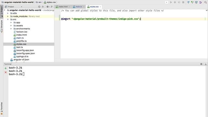
Task: Click the Revert (undo arrow) toolbar icon
Action: 201,2
